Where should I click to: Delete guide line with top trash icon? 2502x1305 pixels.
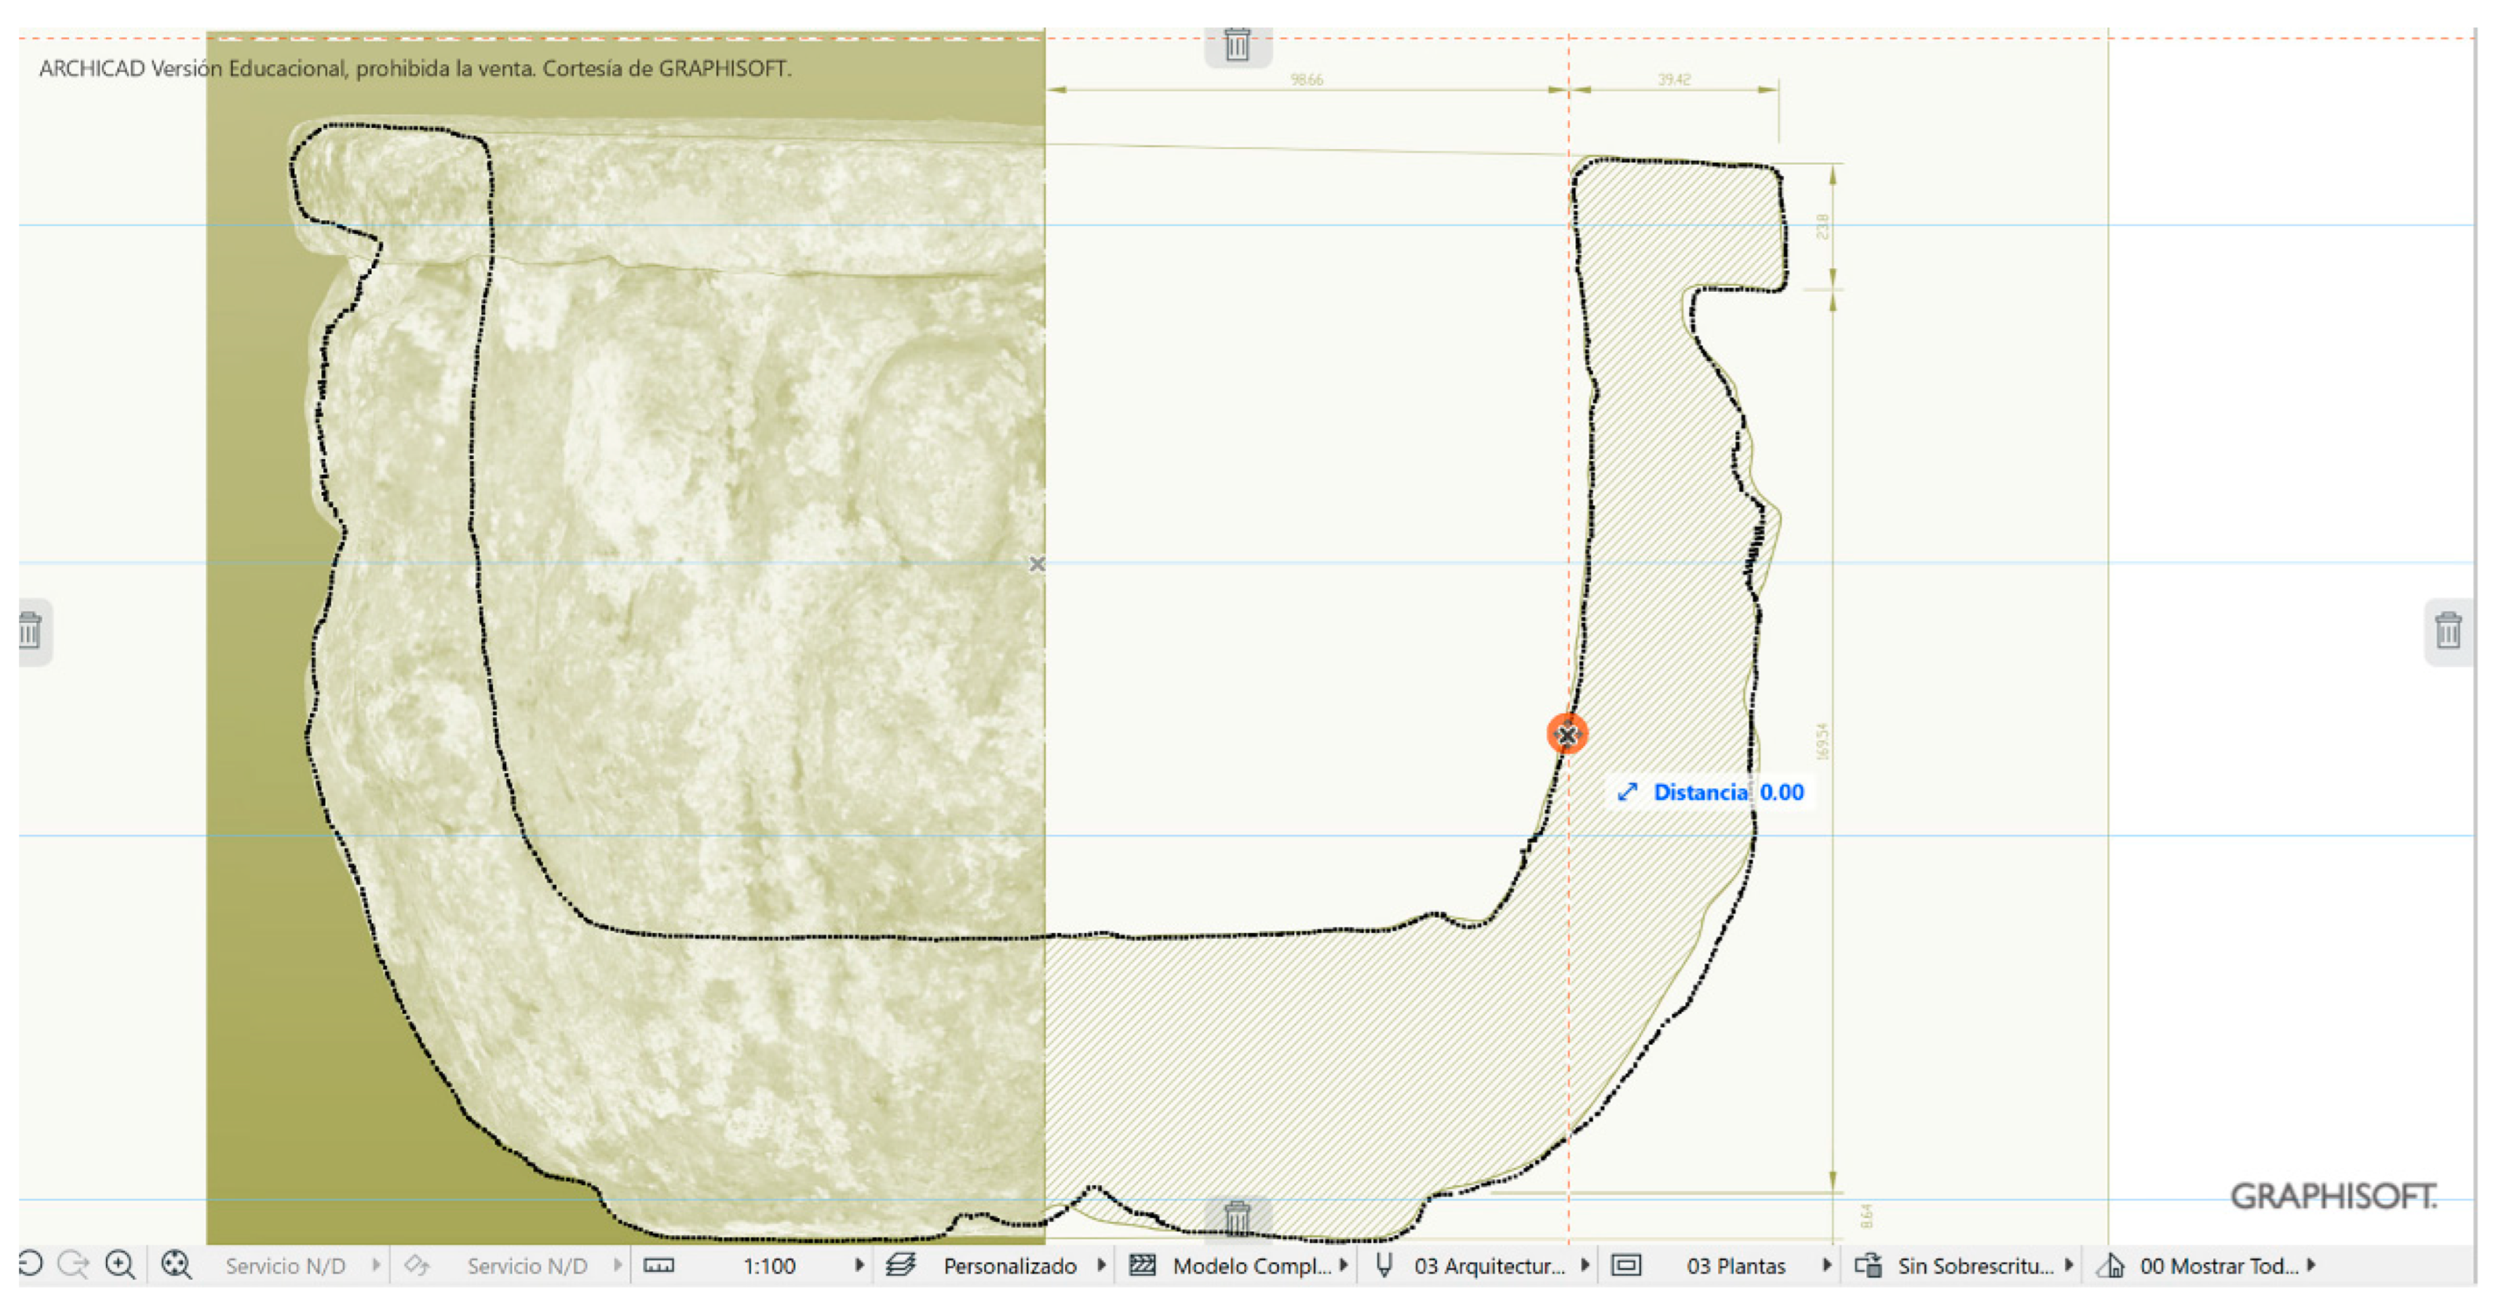[x=1236, y=45]
